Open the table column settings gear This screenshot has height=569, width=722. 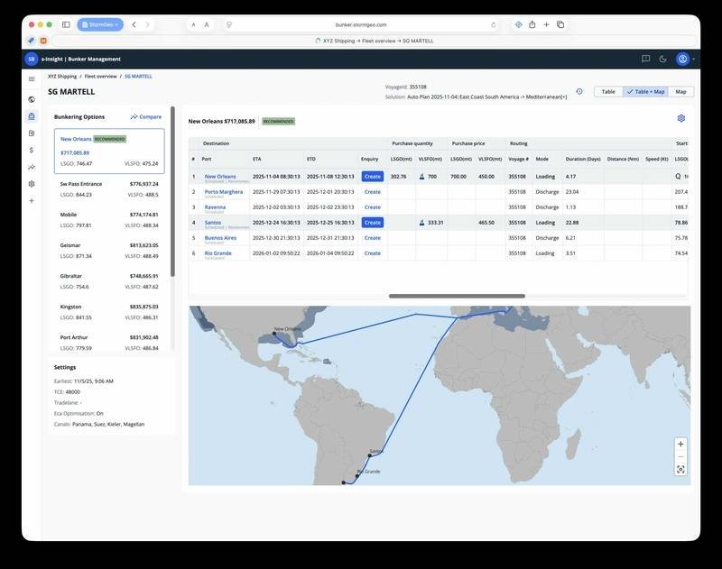click(x=682, y=116)
